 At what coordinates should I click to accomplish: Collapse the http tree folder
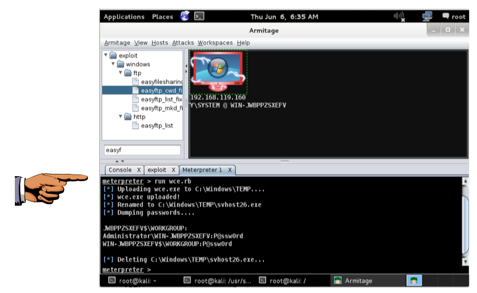(x=121, y=116)
